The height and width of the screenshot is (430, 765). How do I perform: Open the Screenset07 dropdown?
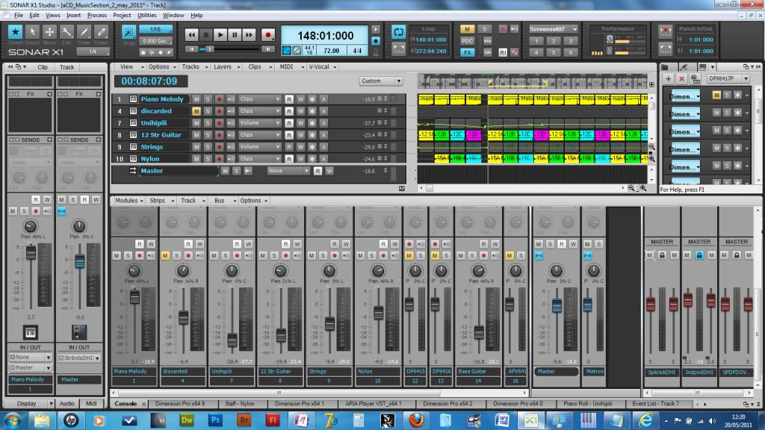click(554, 28)
